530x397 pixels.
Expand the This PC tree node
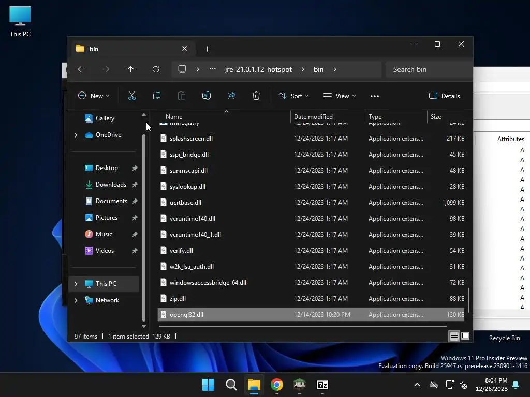(76, 284)
